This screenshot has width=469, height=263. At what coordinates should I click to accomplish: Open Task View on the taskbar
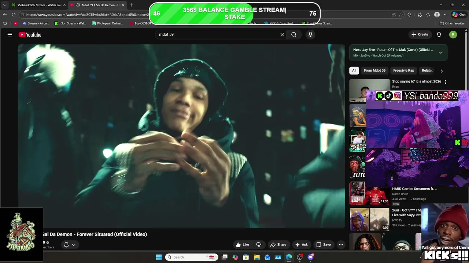[225, 257]
